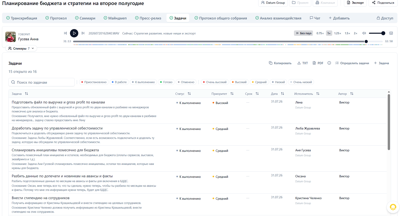Click the info icon next to PDF

coord(329,63)
